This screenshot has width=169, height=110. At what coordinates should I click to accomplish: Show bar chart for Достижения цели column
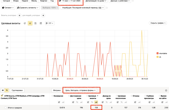point(81,102)
